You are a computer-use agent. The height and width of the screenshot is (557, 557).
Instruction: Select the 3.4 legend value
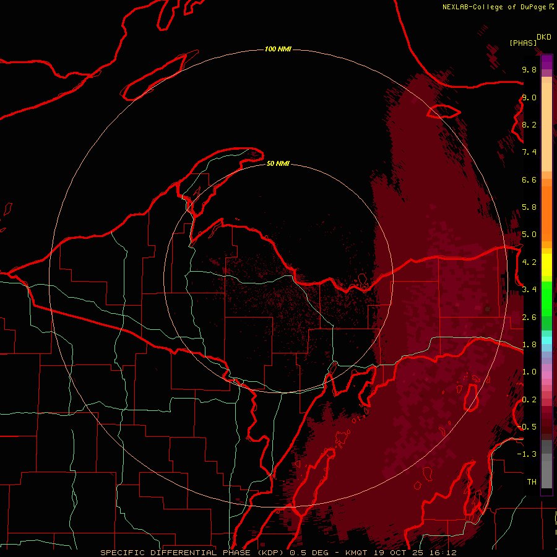point(529,290)
